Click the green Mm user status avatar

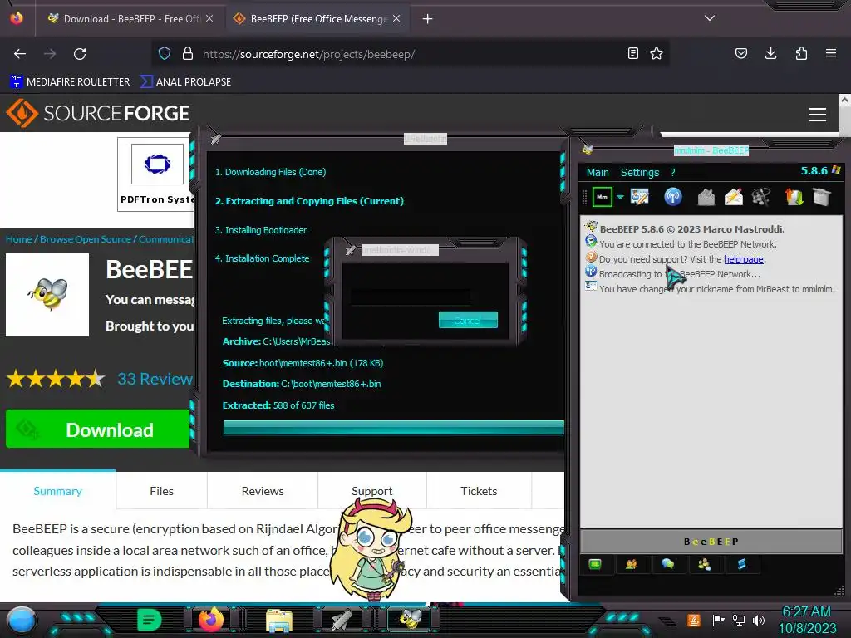click(x=602, y=196)
